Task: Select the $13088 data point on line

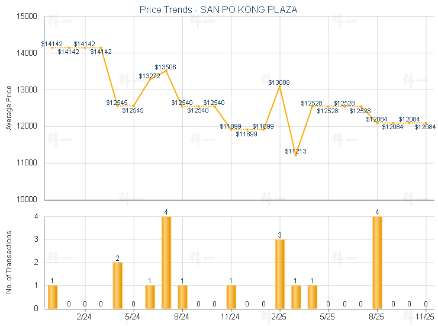Action: [x=280, y=86]
